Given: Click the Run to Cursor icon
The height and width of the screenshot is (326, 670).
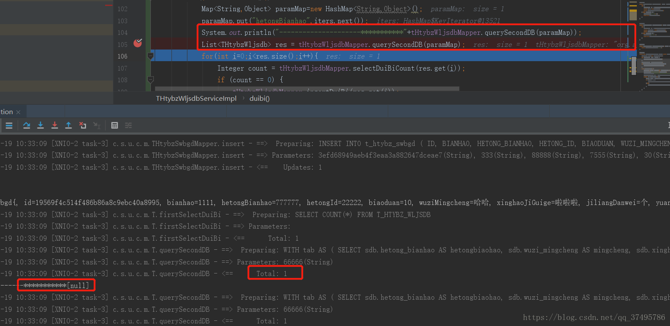Looking at the screenshot, I should click(x=97, y=125).
